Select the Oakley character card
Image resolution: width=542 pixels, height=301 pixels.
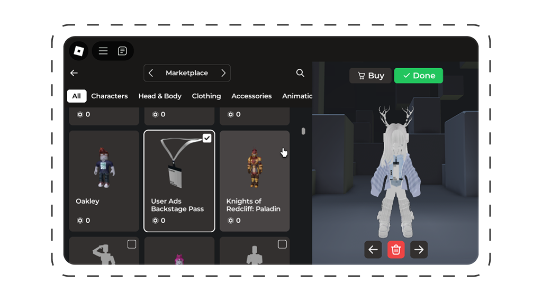[x=104, y=181]
